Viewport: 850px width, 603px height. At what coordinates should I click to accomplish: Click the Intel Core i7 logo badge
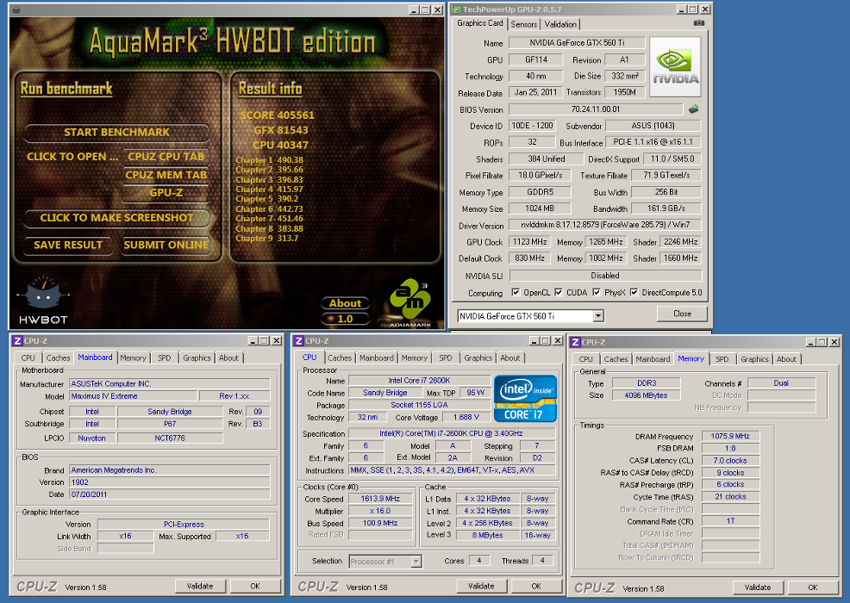coord(525,398)
